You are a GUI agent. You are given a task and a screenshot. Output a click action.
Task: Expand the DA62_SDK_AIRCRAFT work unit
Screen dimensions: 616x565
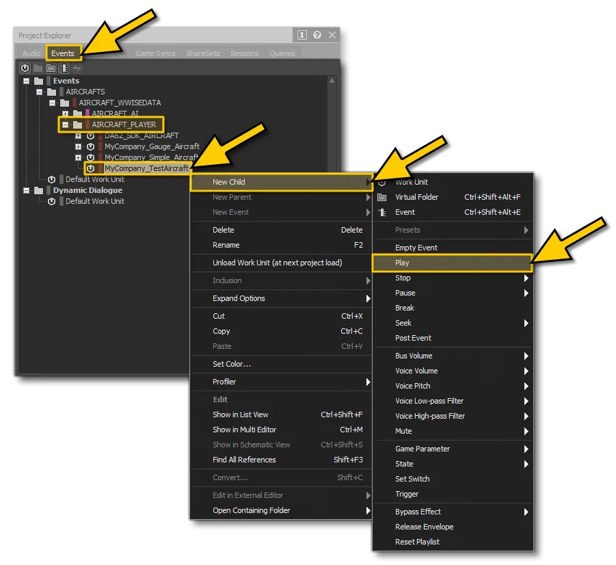coord(78,135)
